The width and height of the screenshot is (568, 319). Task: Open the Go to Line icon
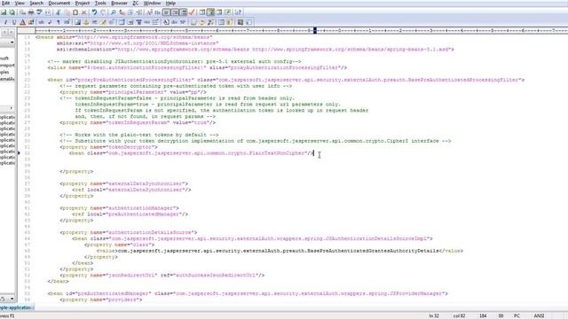(x=139, y=12)
